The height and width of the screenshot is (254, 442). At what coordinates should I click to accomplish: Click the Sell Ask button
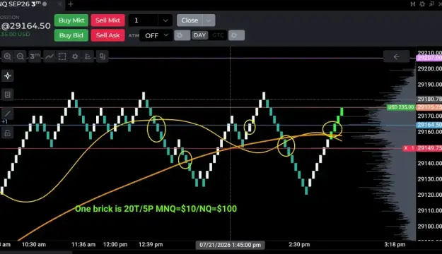click(x=107, y=35)
